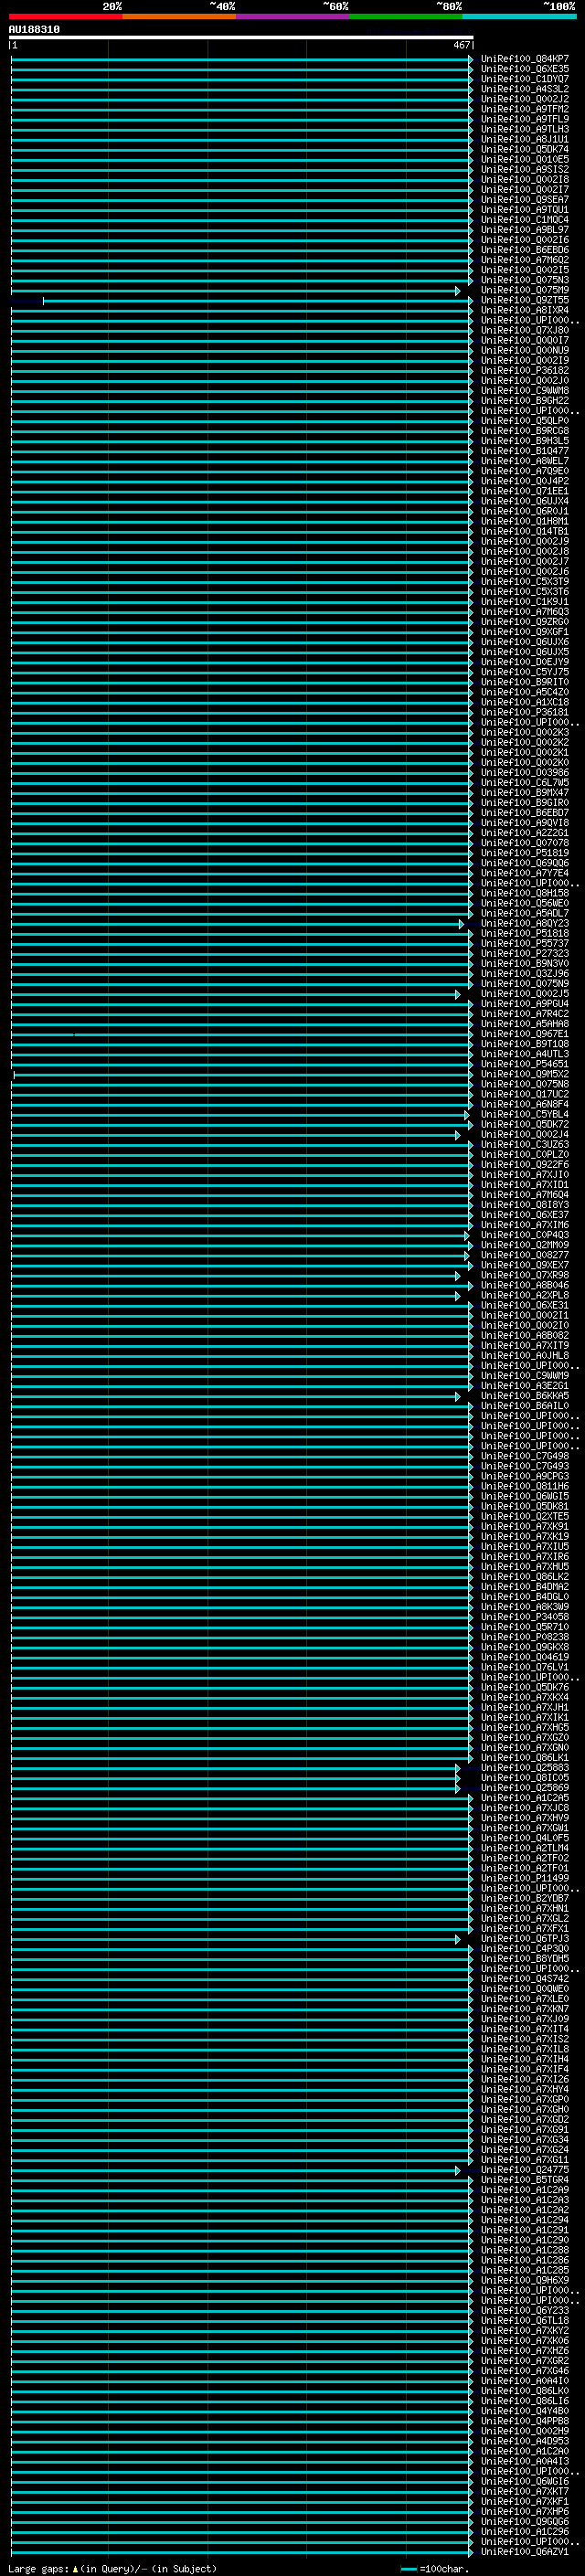Open hit UniRef100_A9PGU4
This screenshot has width=585, height=2576.
tap(524, 1003)
